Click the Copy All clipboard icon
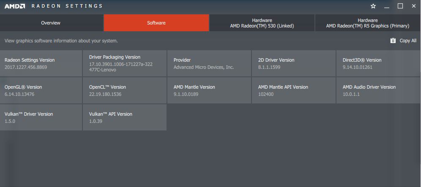The width and height of the screenshot is (421, 187). point(393,41)
